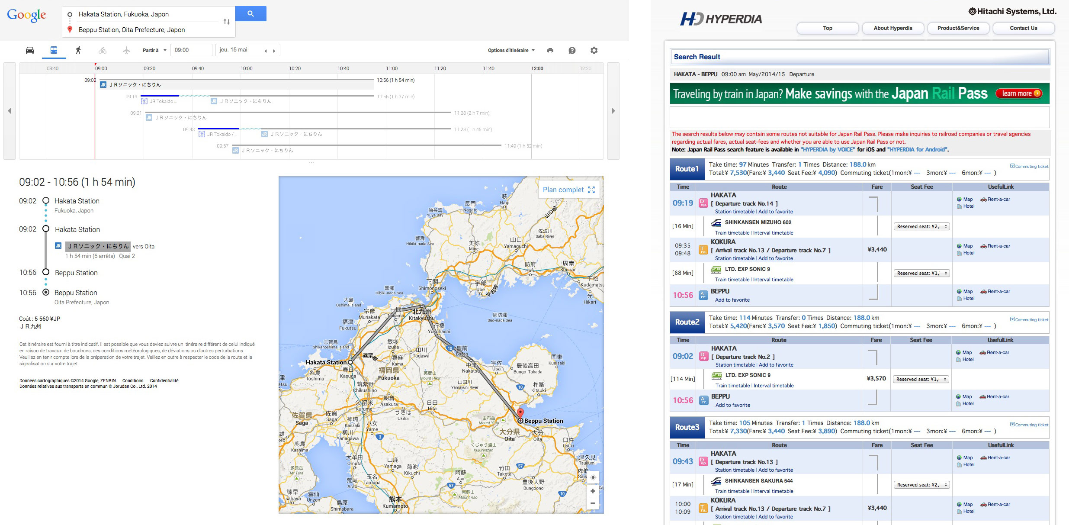Select the public transit mode icon
Viewport: 1069px width, 525px height.
(54, 50)
